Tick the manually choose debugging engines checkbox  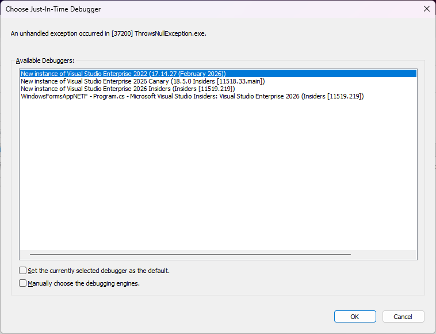pyautogui.click(x=23, y=283)
